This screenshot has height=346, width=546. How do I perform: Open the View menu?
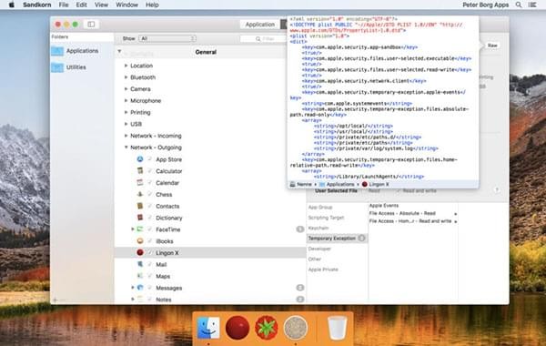pos(101,5)
